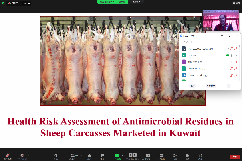Click the red end meeting button

coord(234,156)
